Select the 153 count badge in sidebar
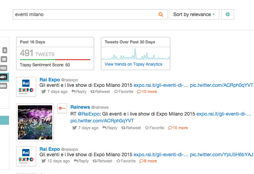This screenshot has width=254, height=174. [3, 68]
